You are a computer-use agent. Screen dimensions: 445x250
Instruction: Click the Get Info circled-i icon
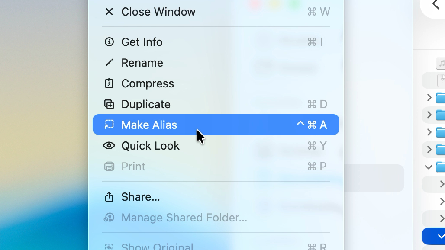pos(109,42)
